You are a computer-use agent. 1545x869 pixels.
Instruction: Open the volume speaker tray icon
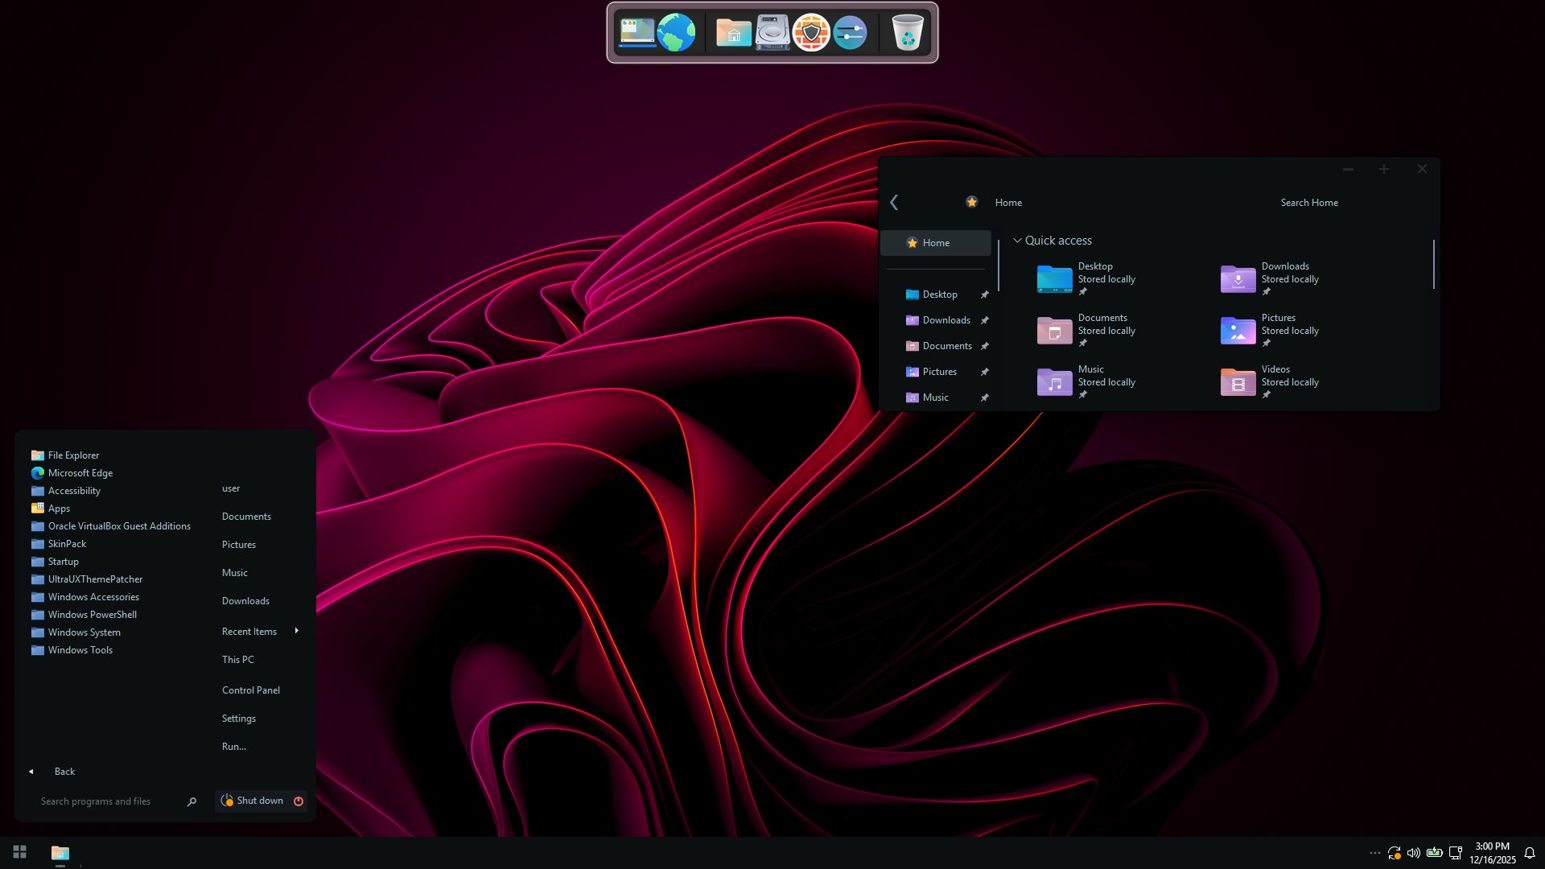1414,853
